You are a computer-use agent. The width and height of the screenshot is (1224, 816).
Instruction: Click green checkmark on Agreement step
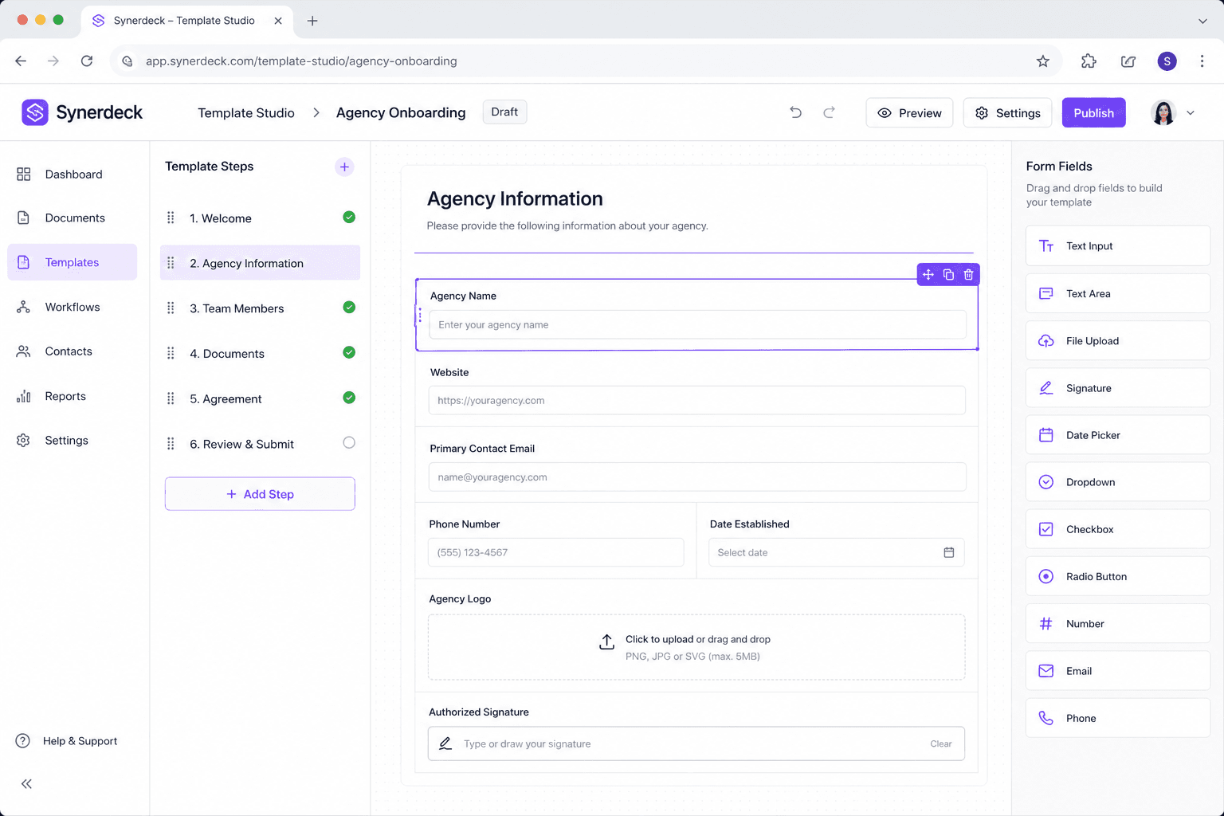tap(349, 398)
